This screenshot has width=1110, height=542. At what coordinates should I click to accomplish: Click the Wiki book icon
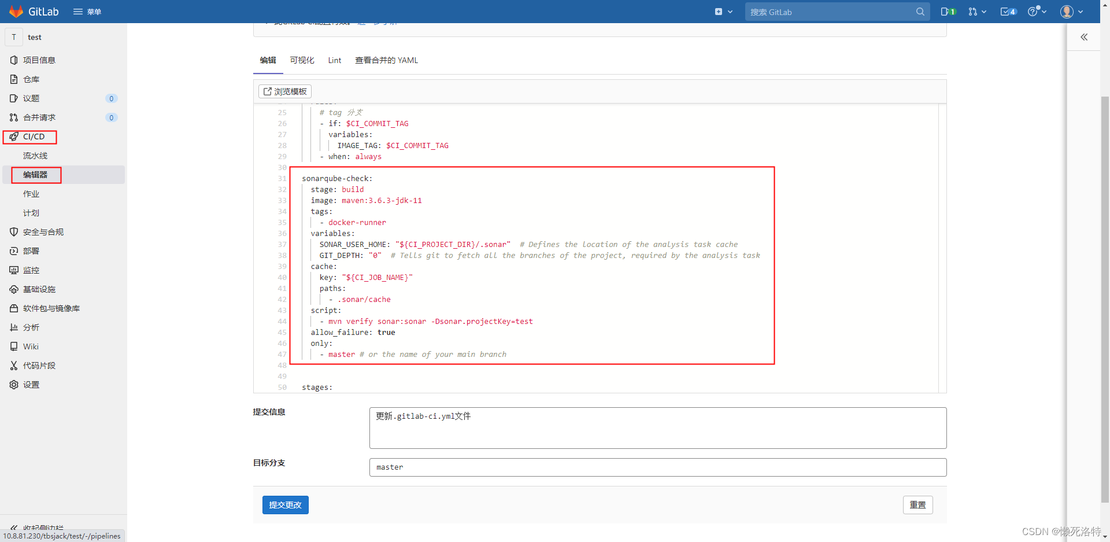(x=14, y=346)
